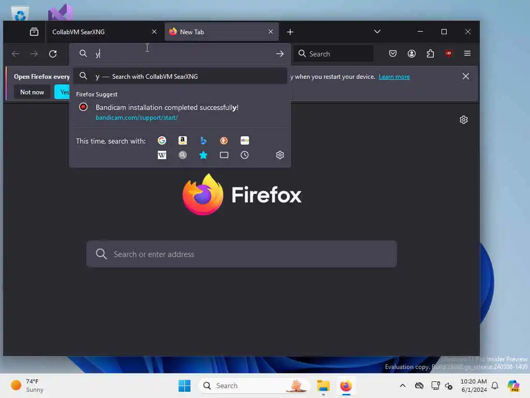
Task: Show hidden system tray icons
Action: pyautogui.click(x=402, y=386)
